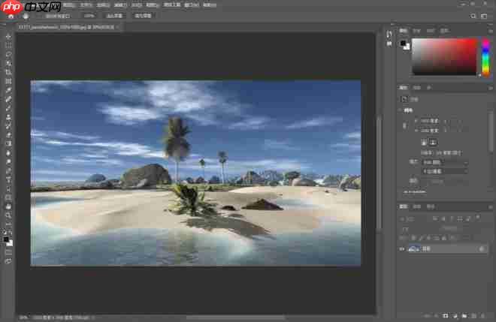Click the 100% zoom button
The image size is (496, 322).
(x=89, y=16)
